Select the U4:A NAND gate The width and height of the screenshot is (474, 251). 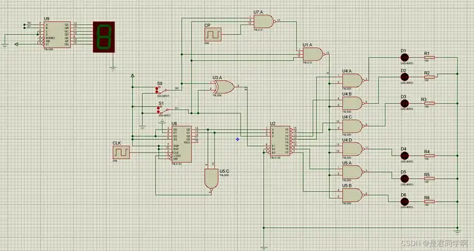(352, 80)
